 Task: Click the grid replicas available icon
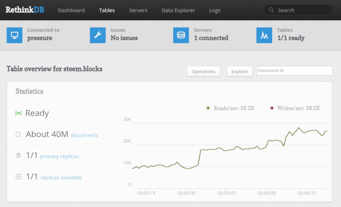[18, 177]
